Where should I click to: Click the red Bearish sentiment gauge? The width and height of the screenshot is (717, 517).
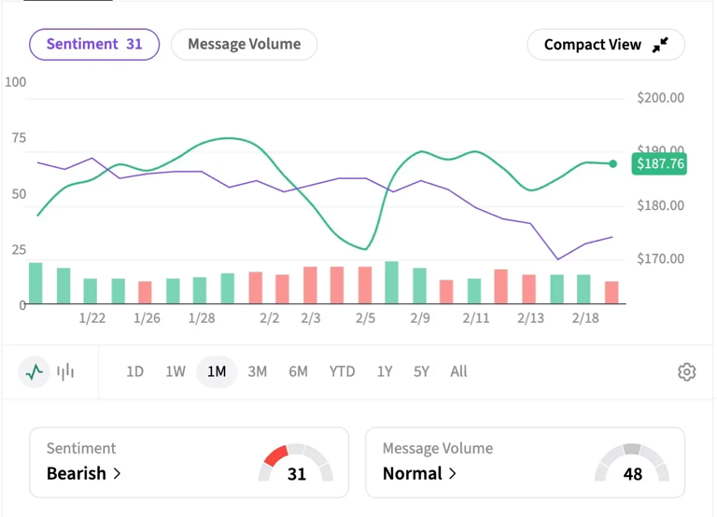[x=295, y=462]
